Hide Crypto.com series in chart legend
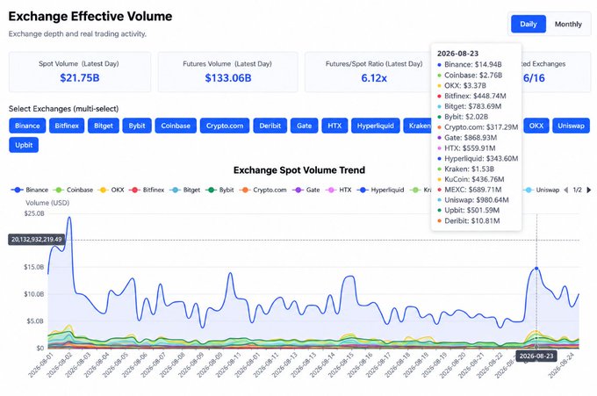The height and width of the screenshot is (396, 597). (x=263, y=190)
